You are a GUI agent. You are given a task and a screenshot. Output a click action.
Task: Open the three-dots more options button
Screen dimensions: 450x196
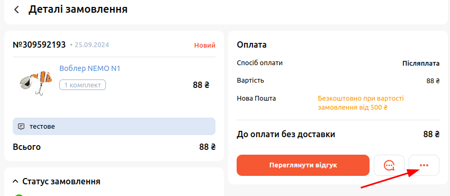[424, 165]
